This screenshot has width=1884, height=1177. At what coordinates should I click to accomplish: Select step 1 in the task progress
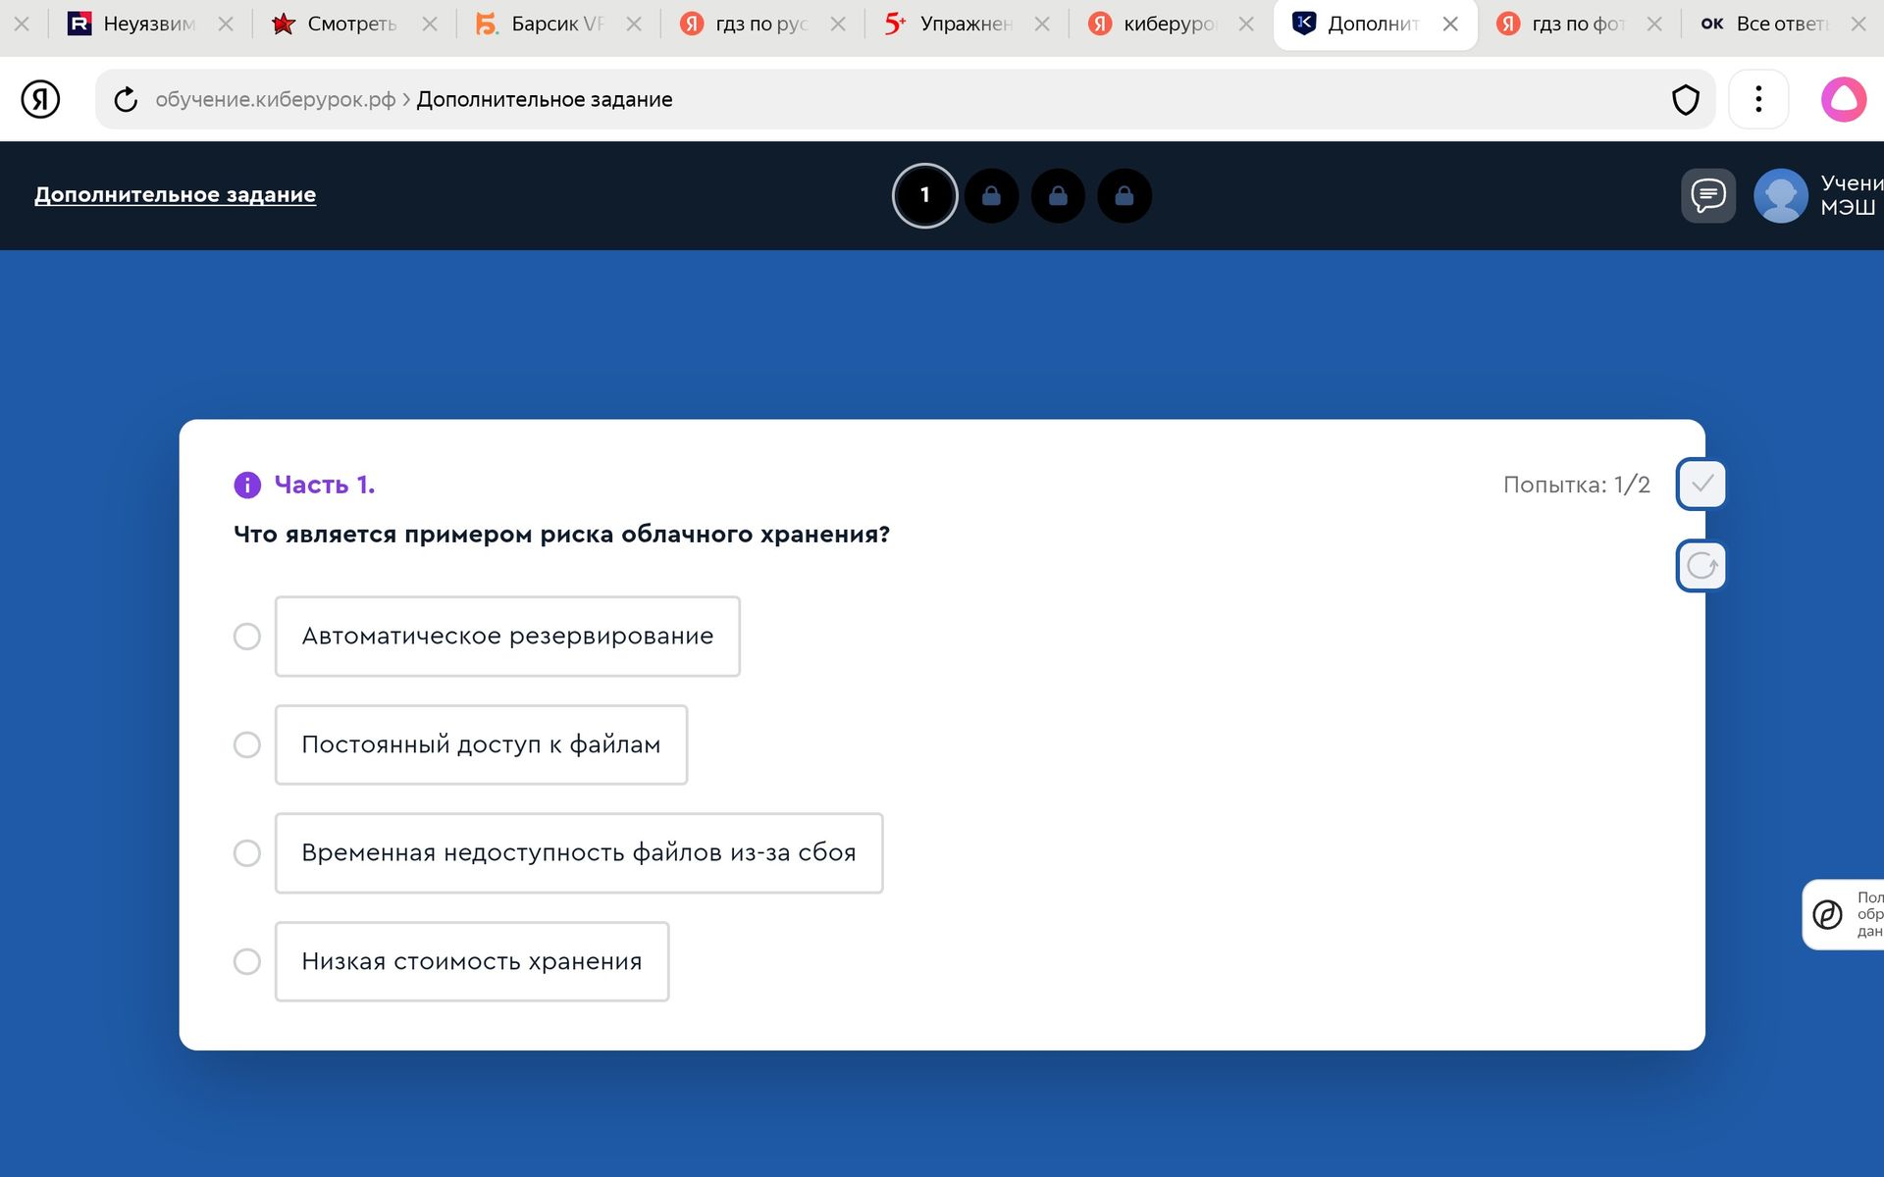[x=924, y=195]
